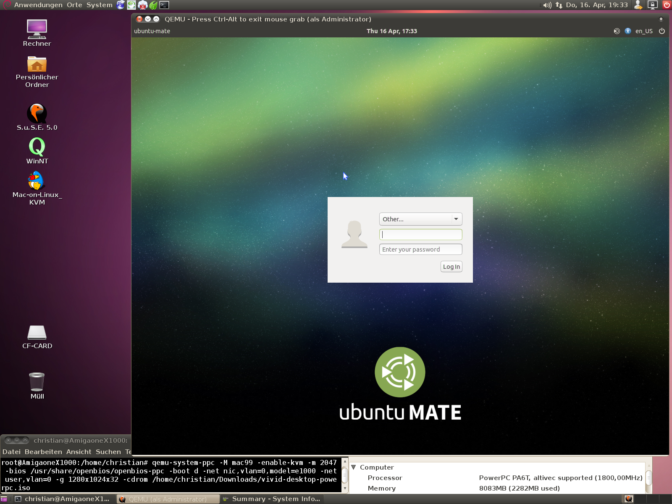Click the accessibility icon in the login panel

click(x=628, y=31)
